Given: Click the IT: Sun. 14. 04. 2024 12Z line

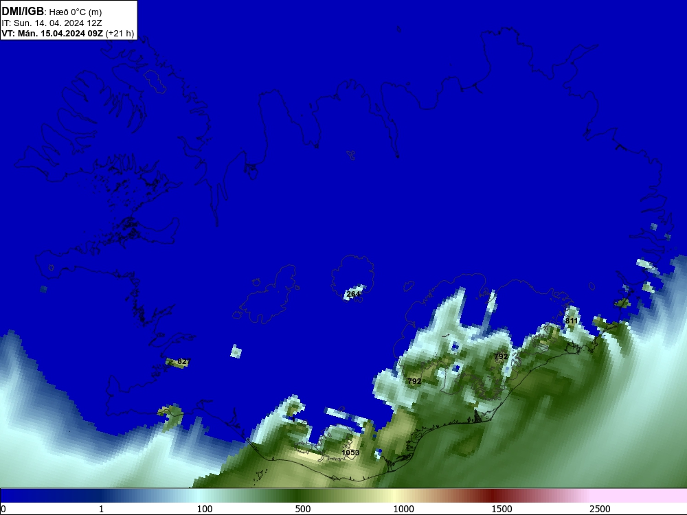Looking at the screenshot, I should (x=52, y=23).
